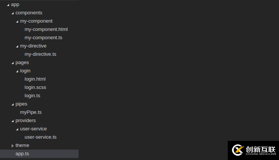Collapse the app folder arrow
Screen dimensions: 279x160
pos(8,5)
